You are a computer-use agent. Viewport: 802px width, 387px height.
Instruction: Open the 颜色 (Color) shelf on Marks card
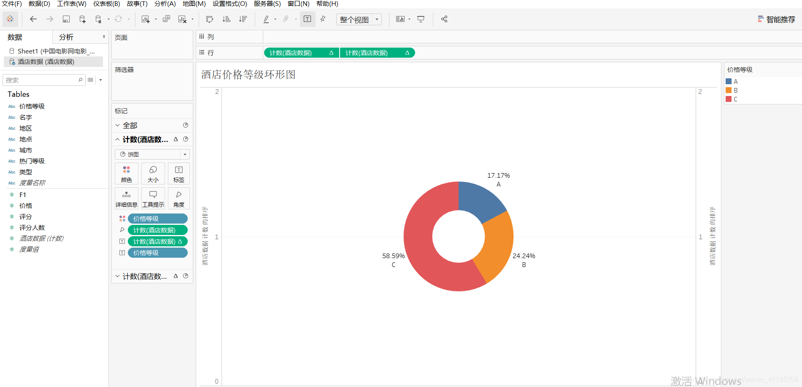click(x=126, y=173)
